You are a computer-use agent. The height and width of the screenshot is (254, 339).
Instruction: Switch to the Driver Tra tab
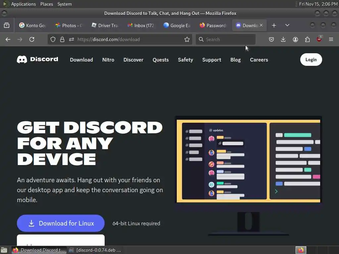105,25
